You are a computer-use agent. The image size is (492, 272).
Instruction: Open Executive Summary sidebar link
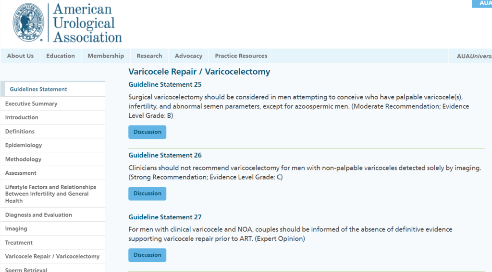pos(31,104)
